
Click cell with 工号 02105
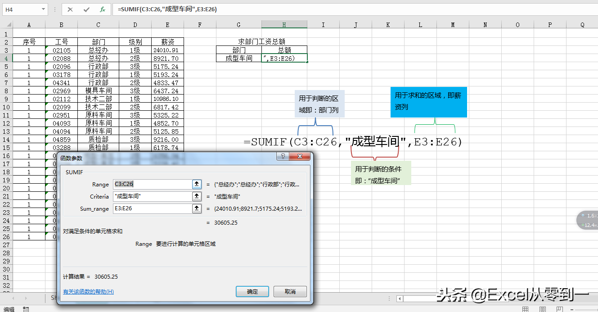(x=61, y=50)
